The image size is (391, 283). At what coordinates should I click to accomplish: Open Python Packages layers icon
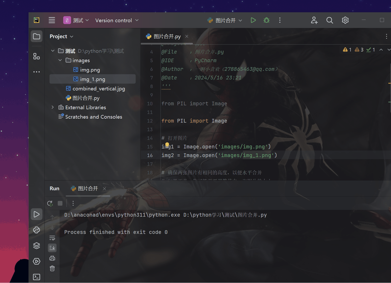coord(37,246)
